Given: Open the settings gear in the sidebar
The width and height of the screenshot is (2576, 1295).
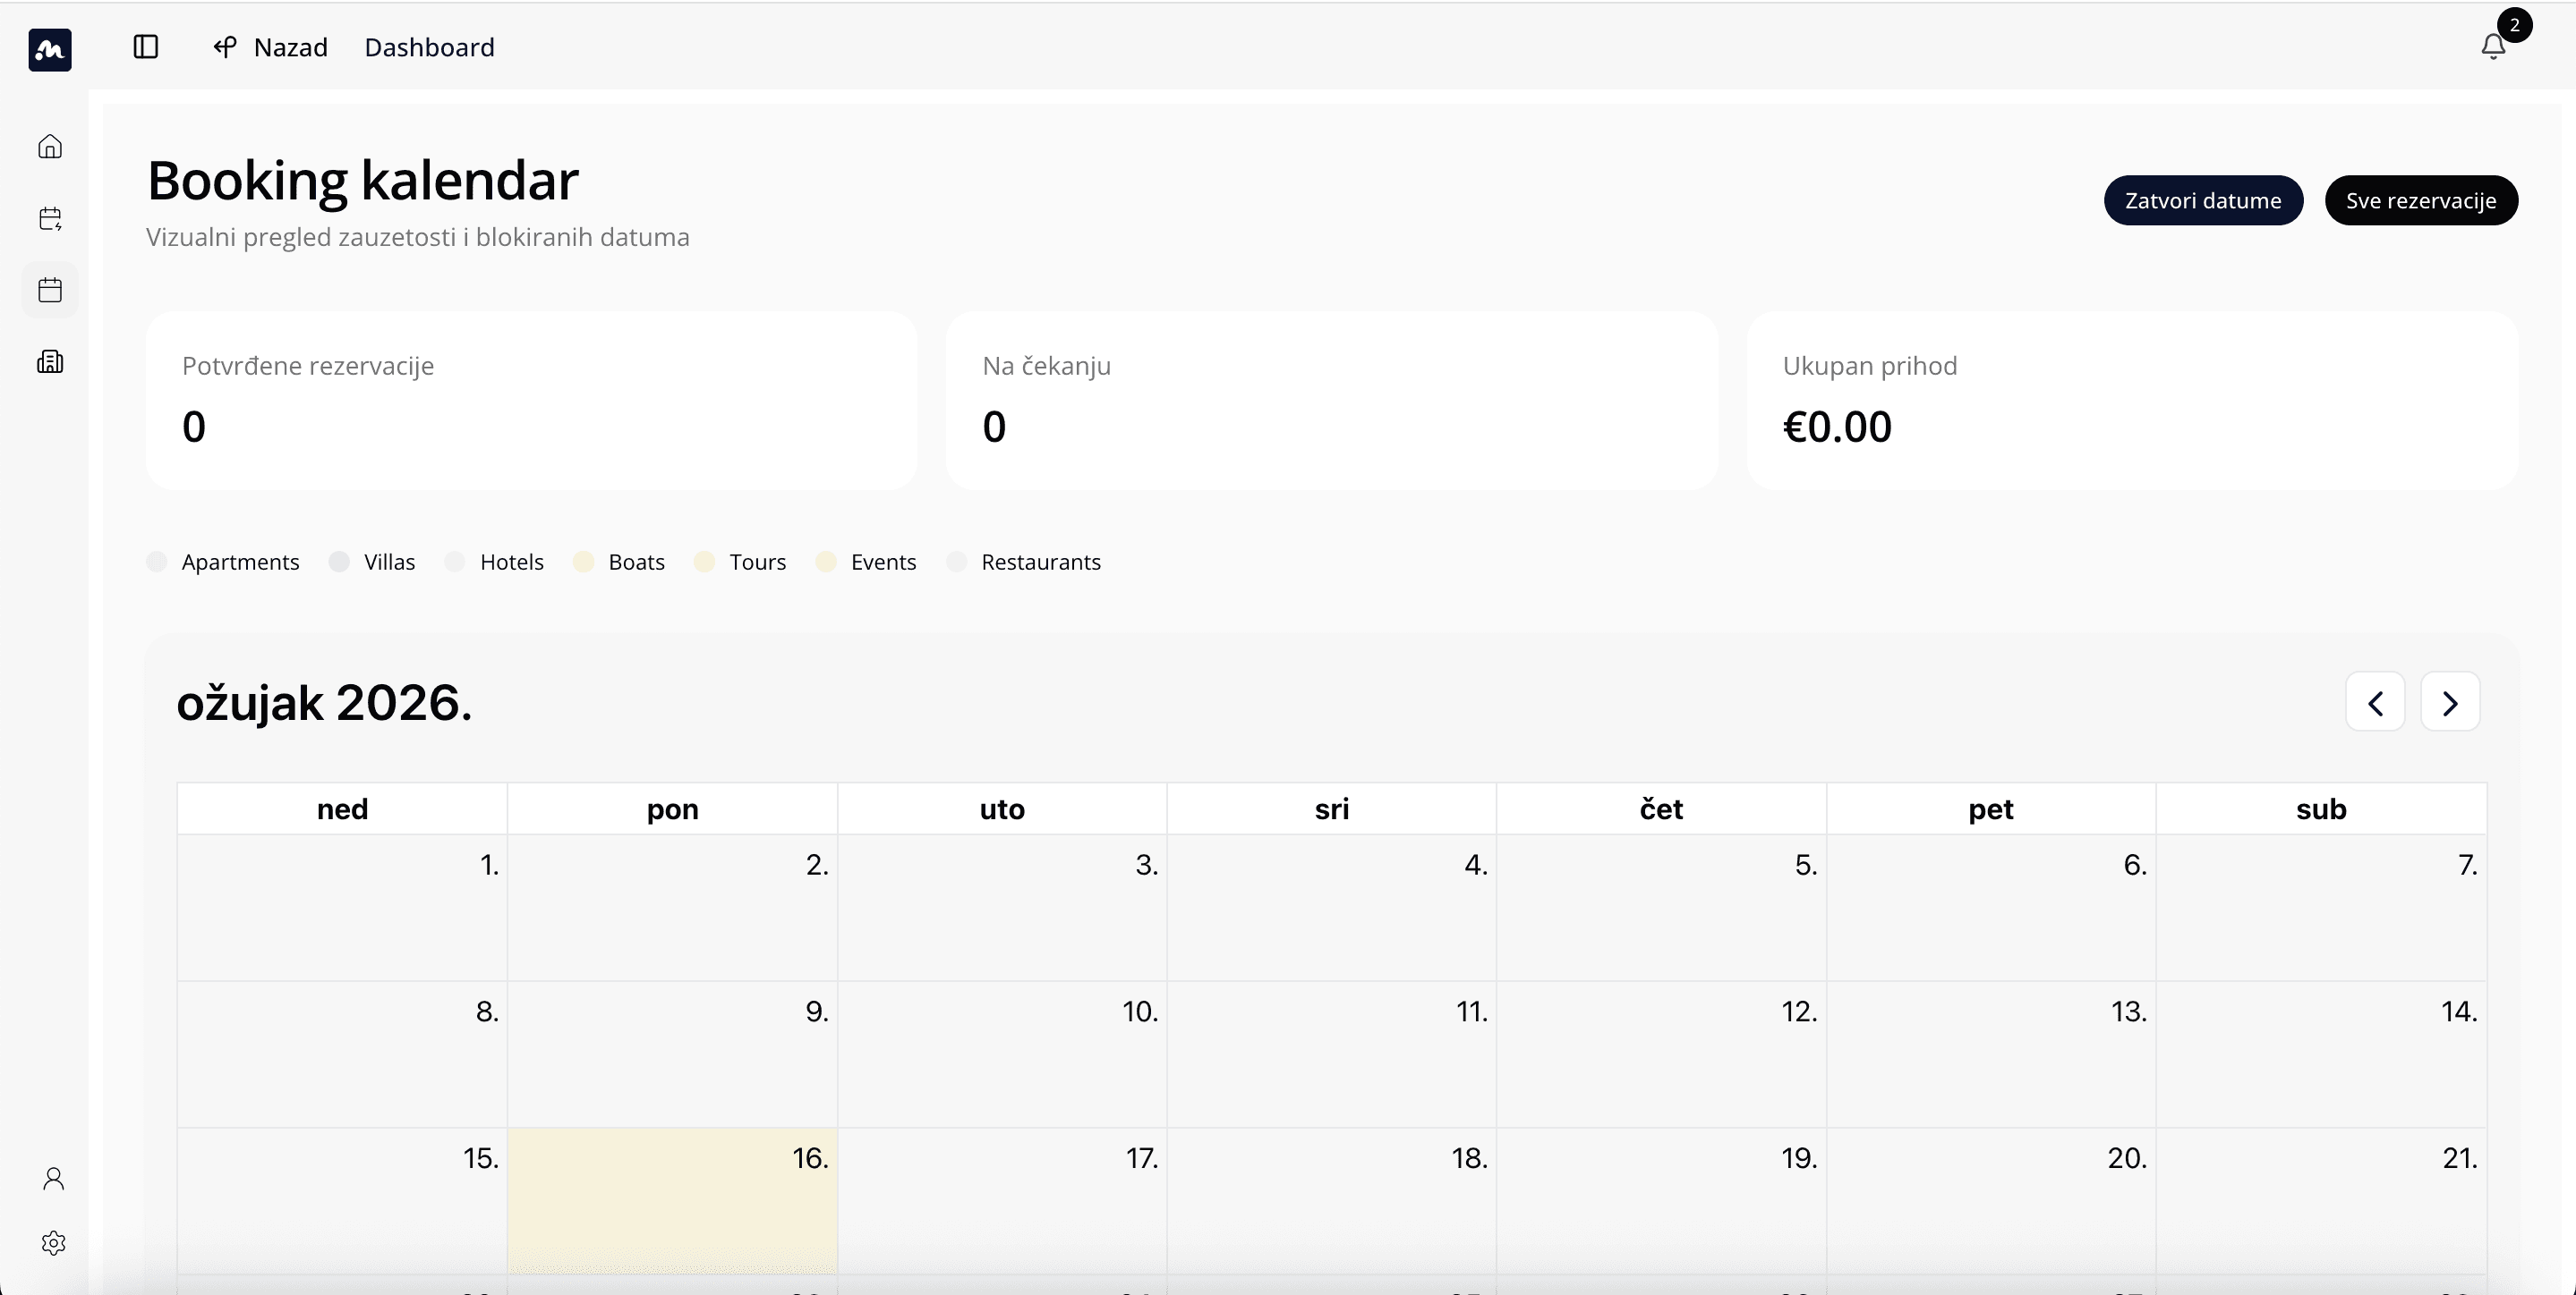Looking at the screenshot, I should point(53,1243).
